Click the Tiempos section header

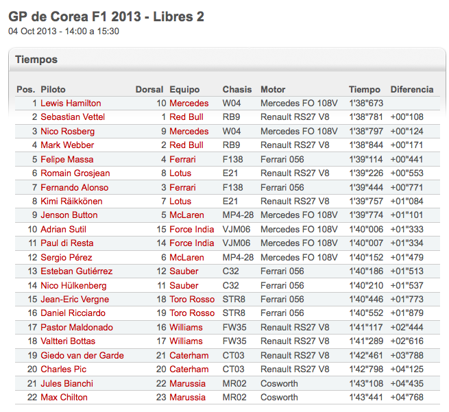(36, 59)
